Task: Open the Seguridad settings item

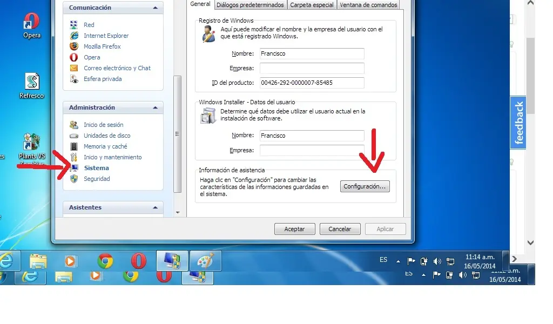Action: point(97,179)
